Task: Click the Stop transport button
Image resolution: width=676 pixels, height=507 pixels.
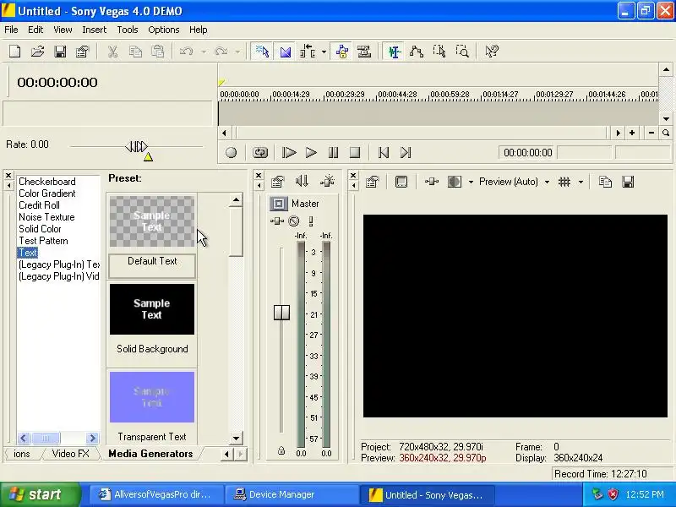Action: click(355, 153)
